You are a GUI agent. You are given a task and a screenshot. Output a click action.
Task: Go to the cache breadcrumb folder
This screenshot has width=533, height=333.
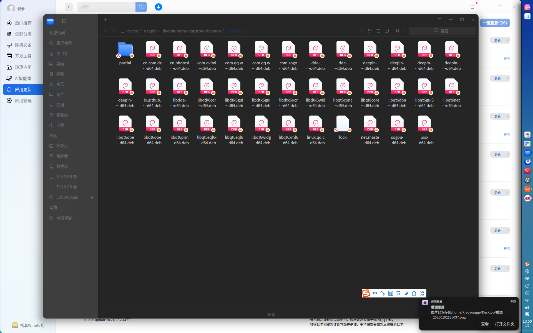(132, 31)
